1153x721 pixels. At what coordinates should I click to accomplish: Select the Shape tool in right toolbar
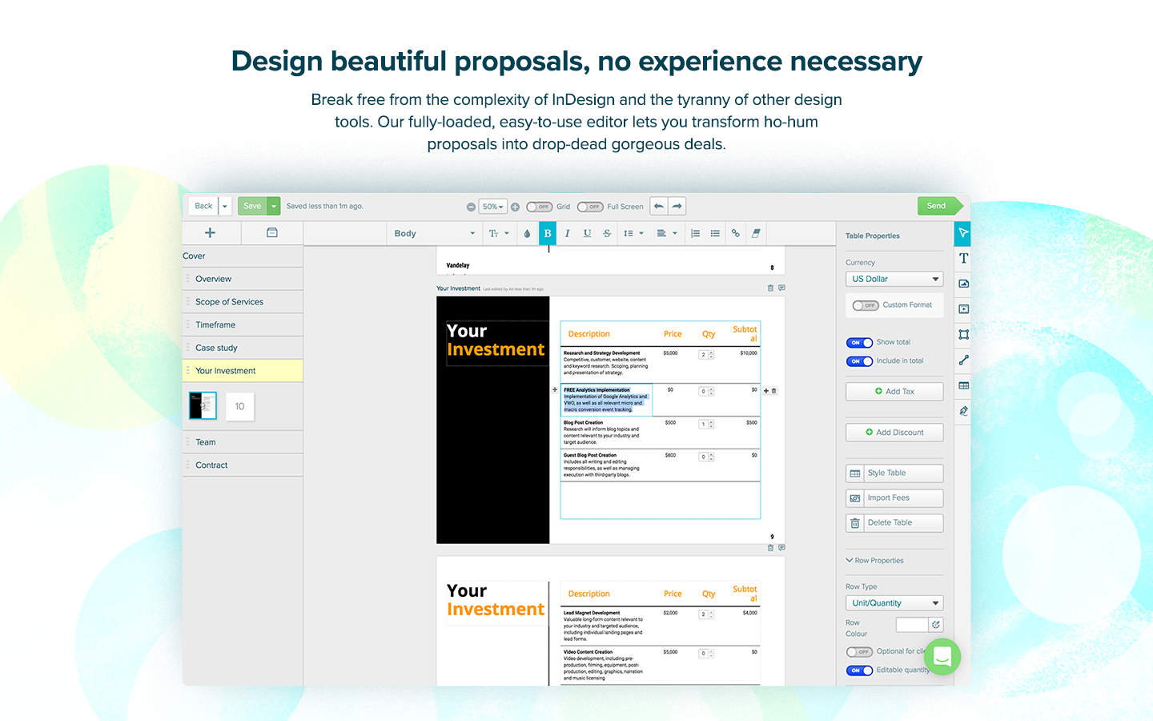coord(963,334)
